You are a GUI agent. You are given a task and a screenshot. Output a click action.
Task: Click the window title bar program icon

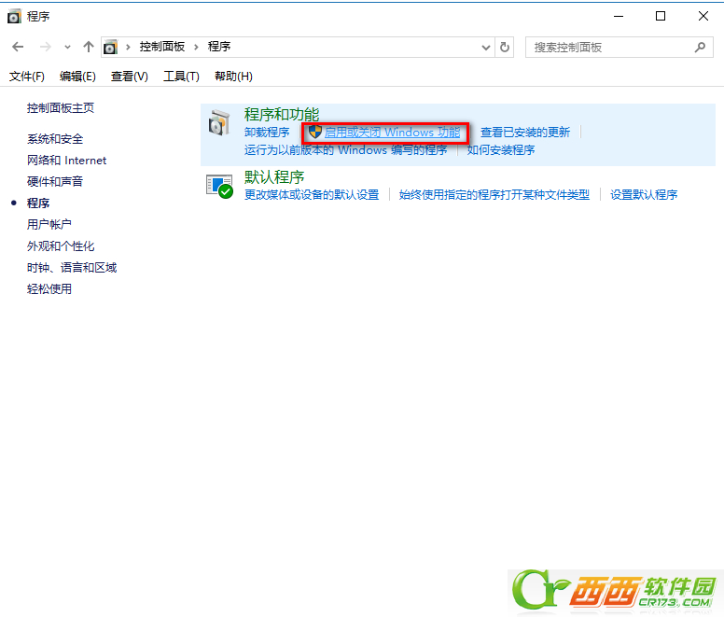tap(14, 16)
